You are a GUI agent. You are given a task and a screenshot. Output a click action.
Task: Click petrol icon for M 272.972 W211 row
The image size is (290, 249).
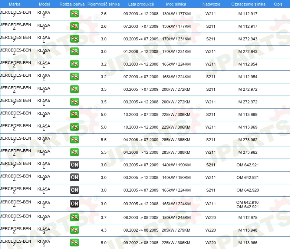(74, 102)
